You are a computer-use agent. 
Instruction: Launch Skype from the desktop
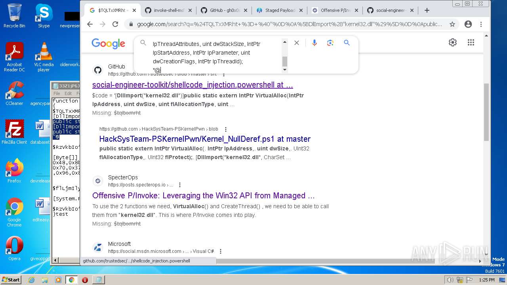tap(44, 16)
